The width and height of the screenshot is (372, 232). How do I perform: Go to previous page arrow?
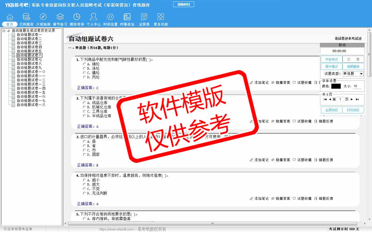click(x=330, y=99)
